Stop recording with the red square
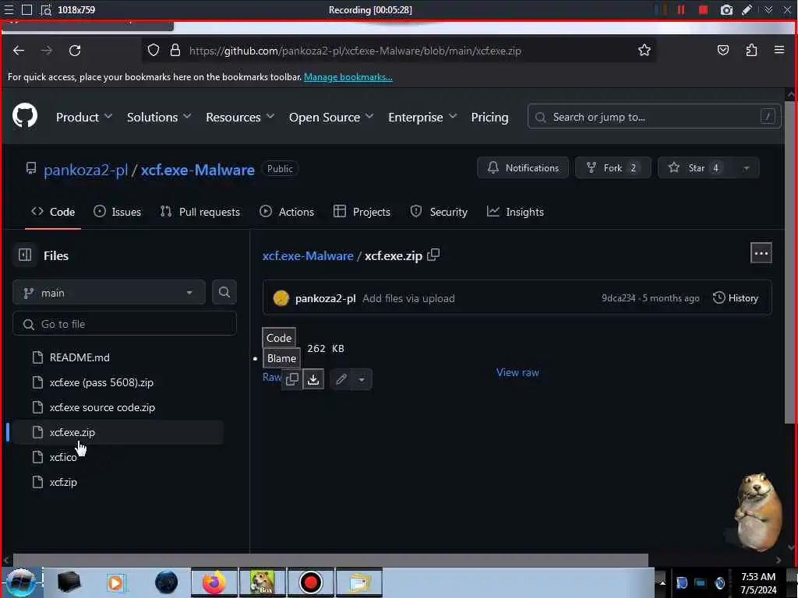This screenshot has height=598, width=798. [703, 9]
